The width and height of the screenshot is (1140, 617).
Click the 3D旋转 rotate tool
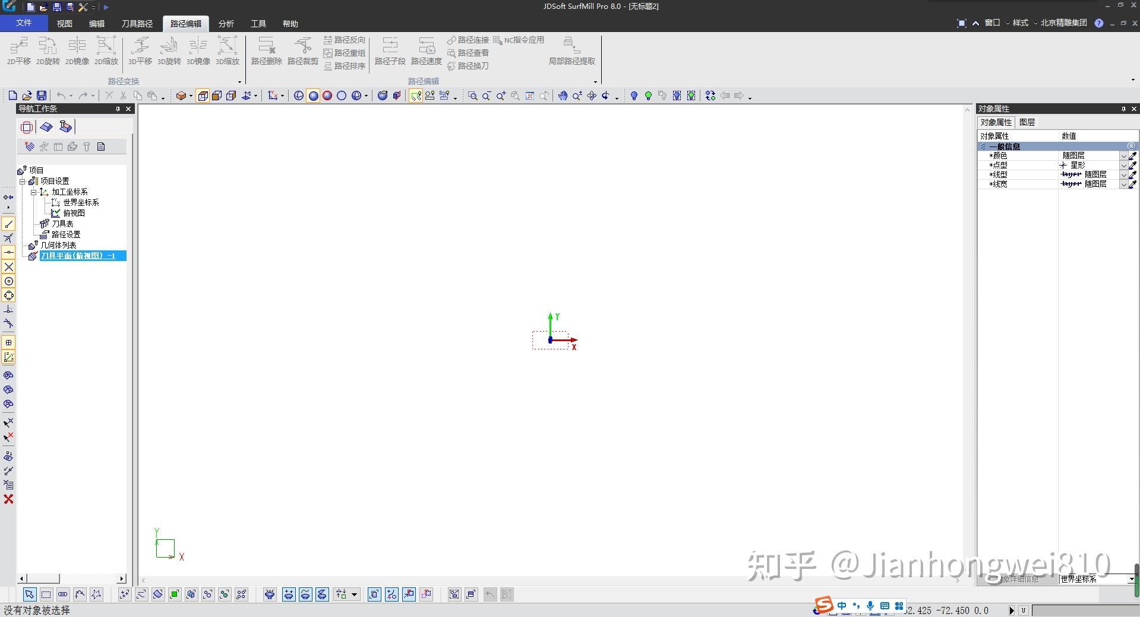[x=169, y=50]
